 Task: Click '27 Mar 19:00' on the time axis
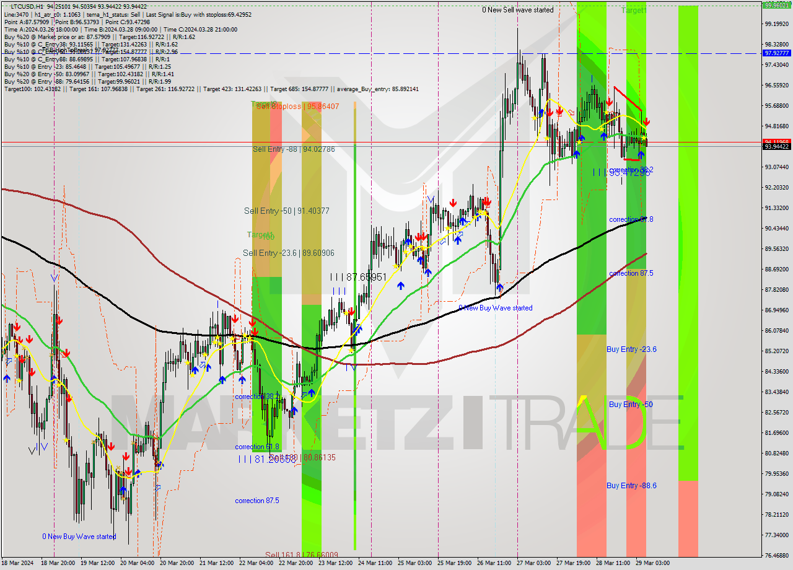[x=574, y=563]
